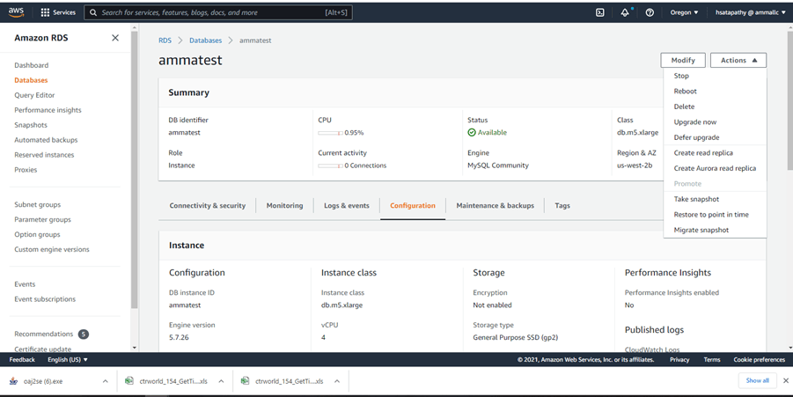Switch to the Monitoring tab

coord(284,206)
